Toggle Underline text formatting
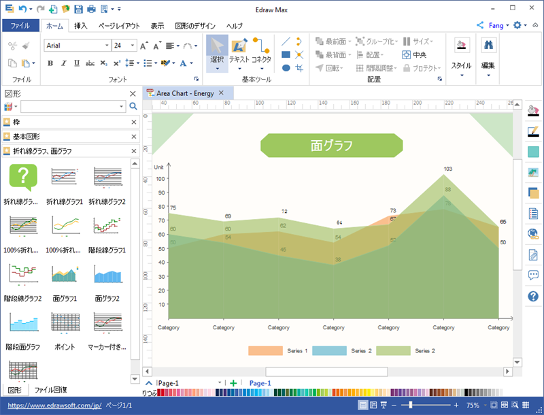This screenshot has height=415, width=544. point(77,63)
